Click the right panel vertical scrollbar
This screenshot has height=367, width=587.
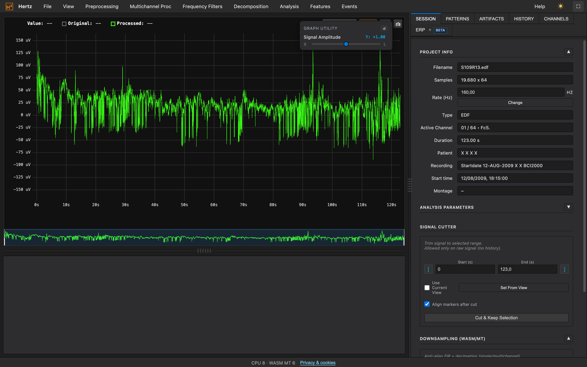(584, 166)
